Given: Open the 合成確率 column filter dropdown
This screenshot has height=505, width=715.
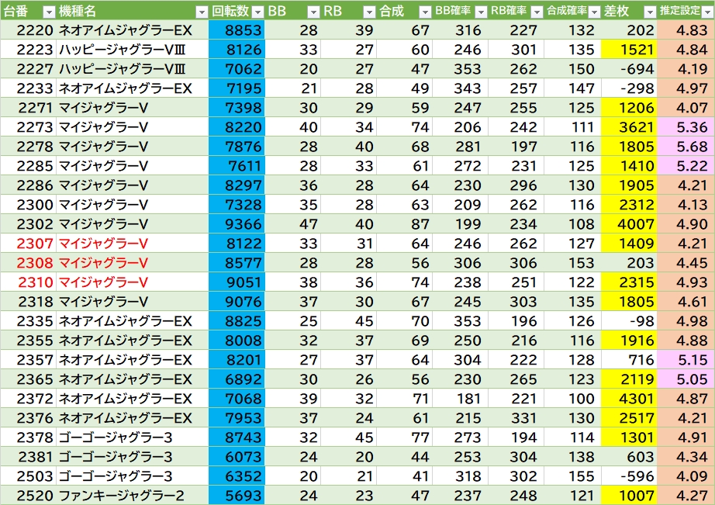Looking at the screenshot, I should pos(594,12).
